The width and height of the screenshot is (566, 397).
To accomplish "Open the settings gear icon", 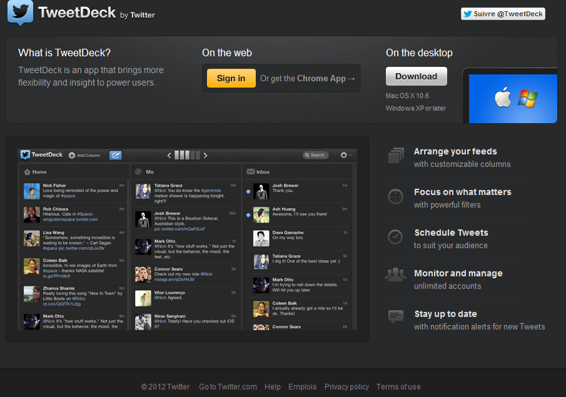I will 343,154.
